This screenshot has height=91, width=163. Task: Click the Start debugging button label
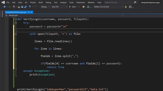(74, 7)
